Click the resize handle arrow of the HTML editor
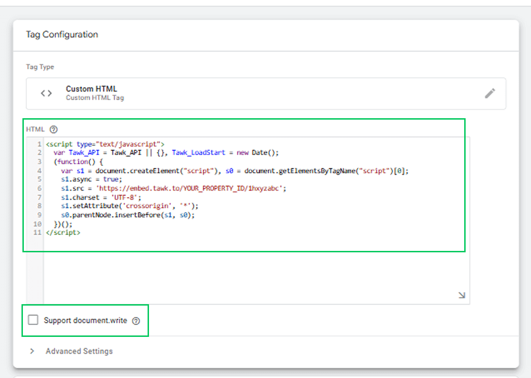The image size is (531, 378). tap(461, 295)
